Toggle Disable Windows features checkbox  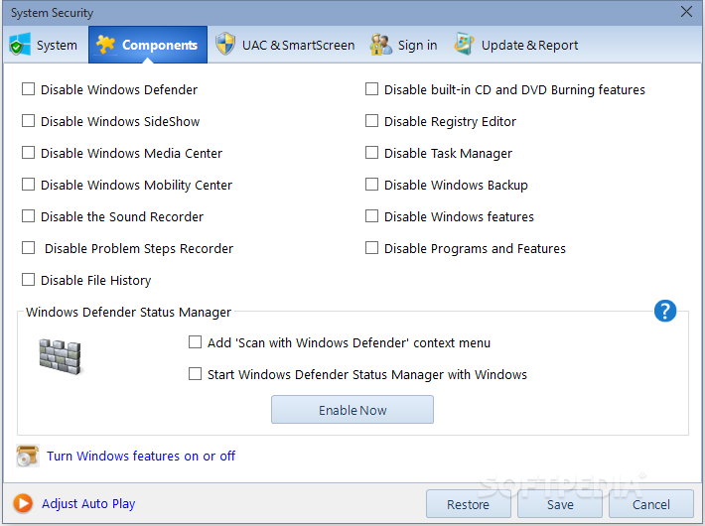point(371,216)
